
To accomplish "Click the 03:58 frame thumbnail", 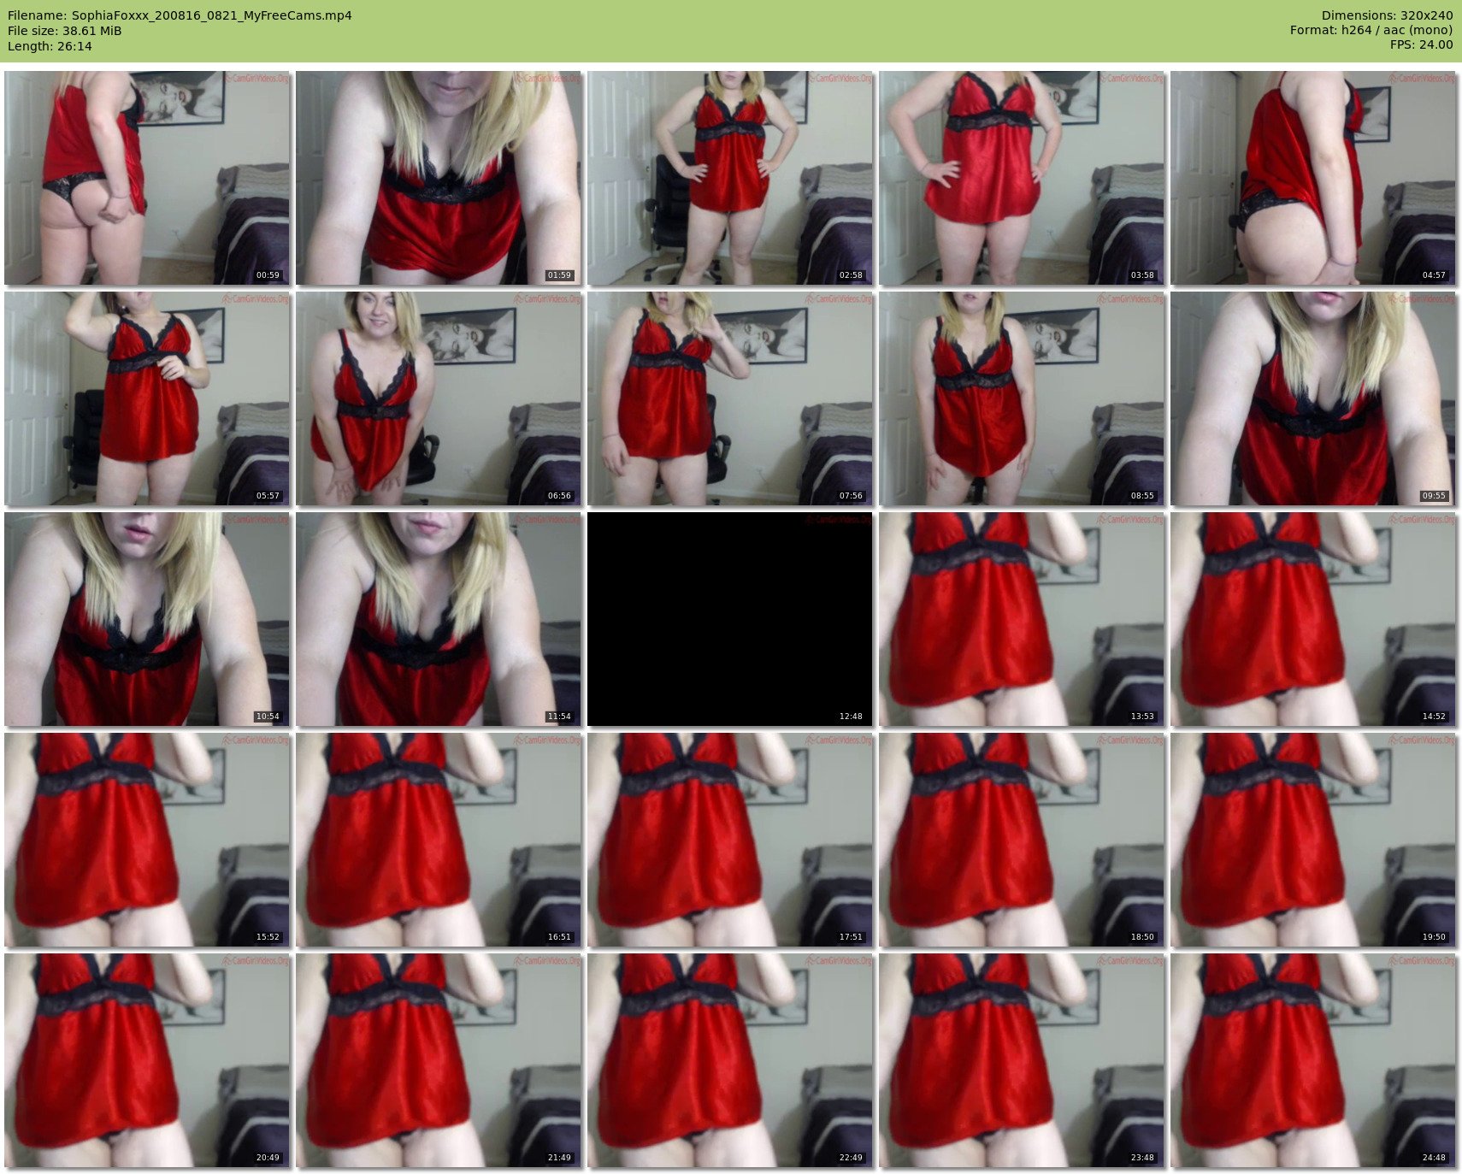I will coord(1022,178).
